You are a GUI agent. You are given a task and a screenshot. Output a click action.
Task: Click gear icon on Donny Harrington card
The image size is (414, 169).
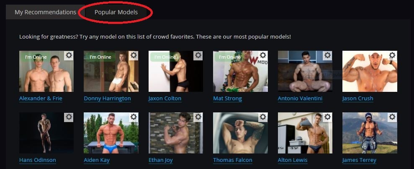pos(134,55)
